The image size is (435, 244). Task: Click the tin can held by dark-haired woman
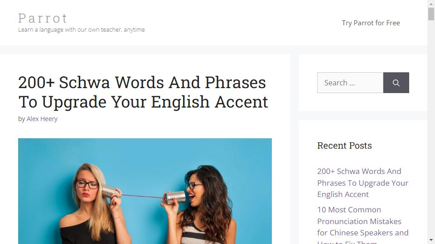(175, 197)
